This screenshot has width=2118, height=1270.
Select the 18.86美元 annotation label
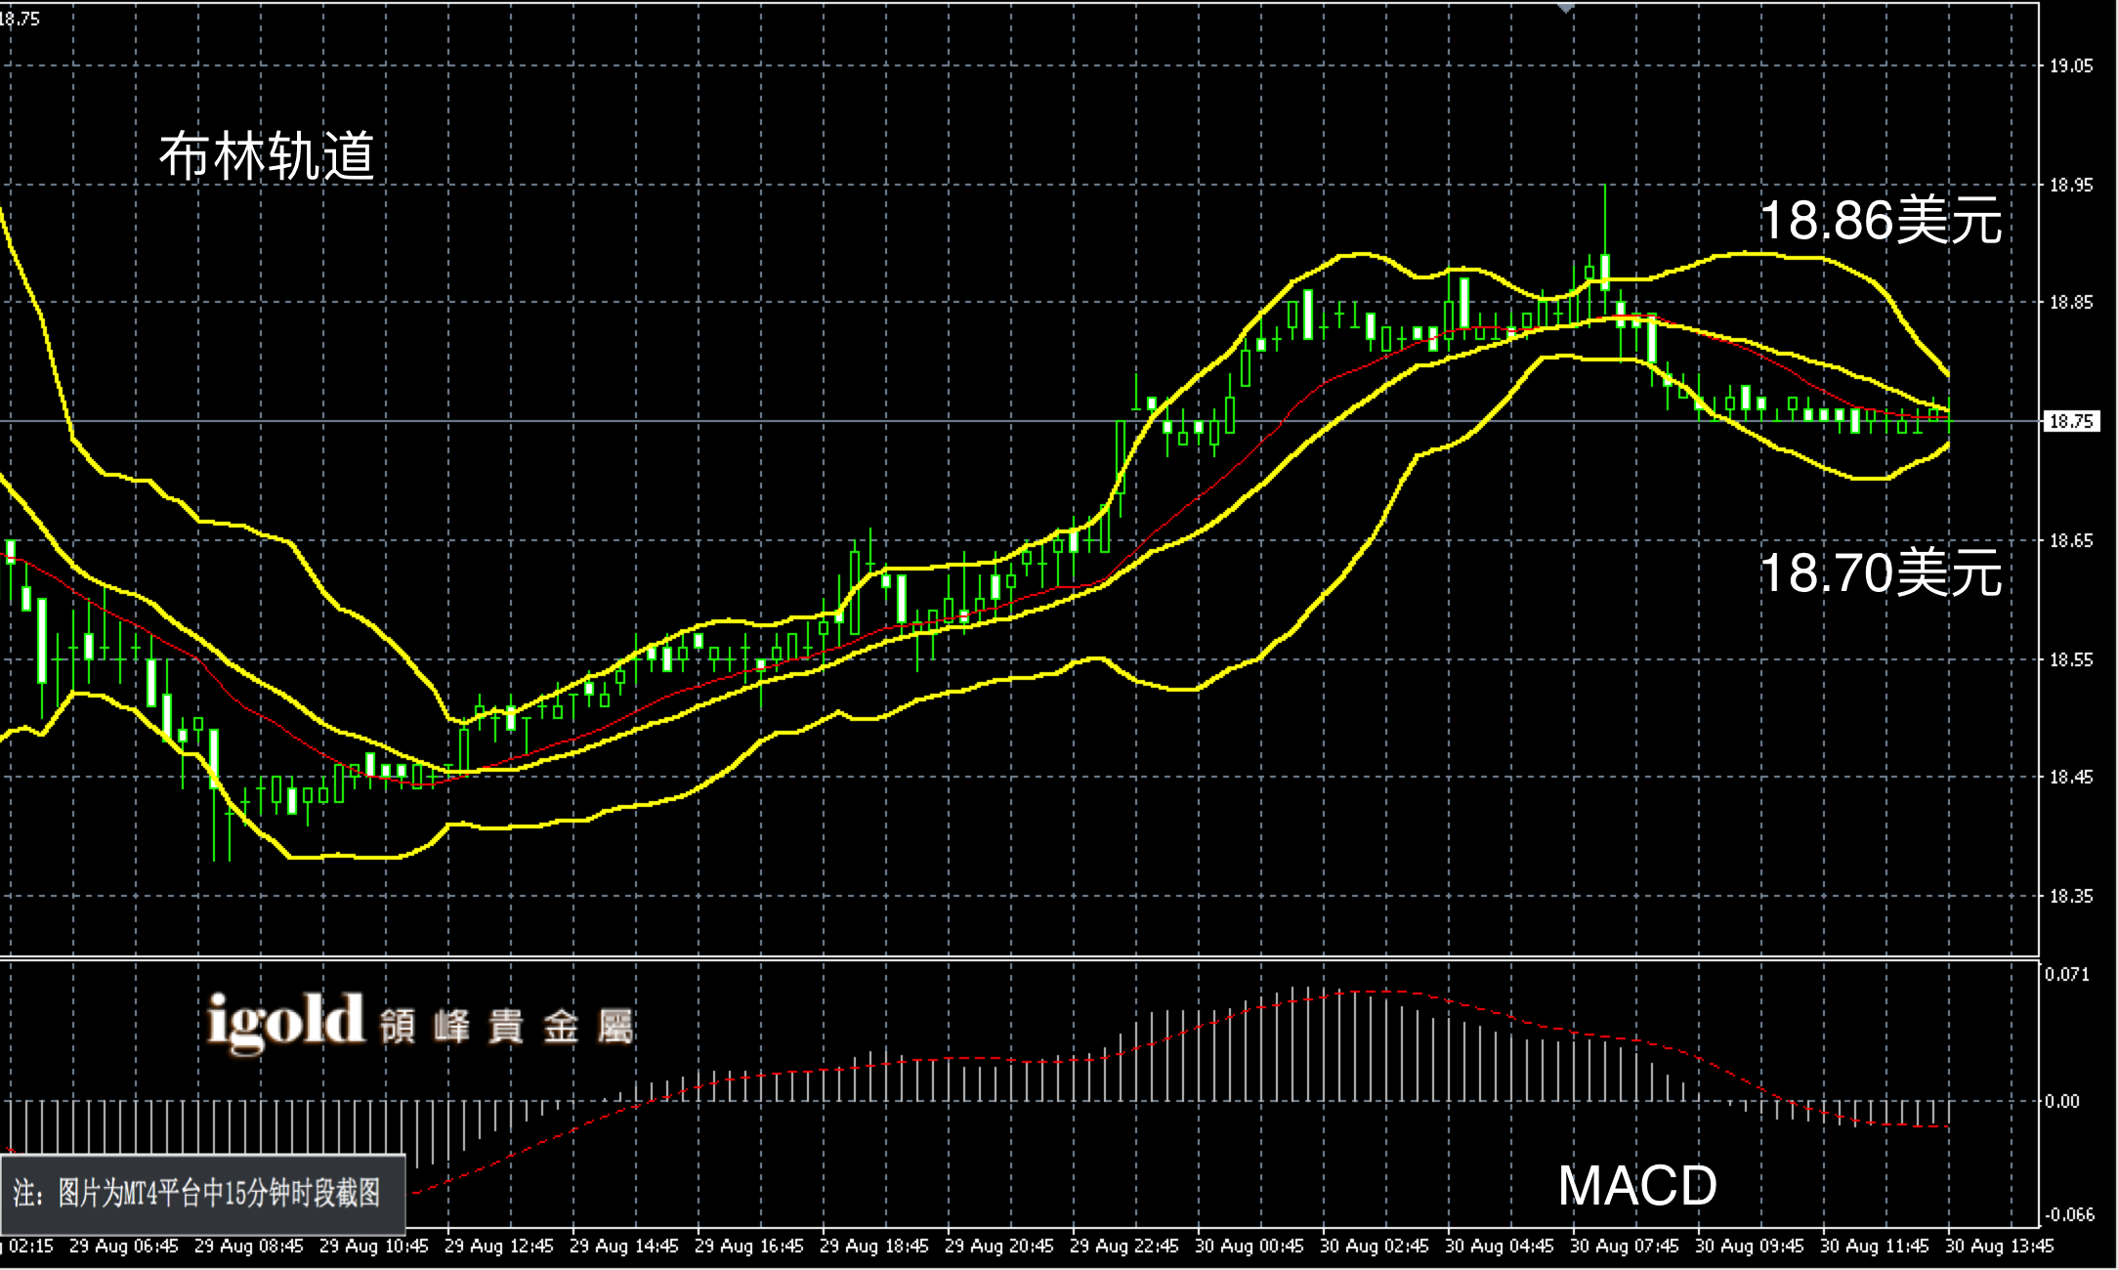(x=1881, y=221)
